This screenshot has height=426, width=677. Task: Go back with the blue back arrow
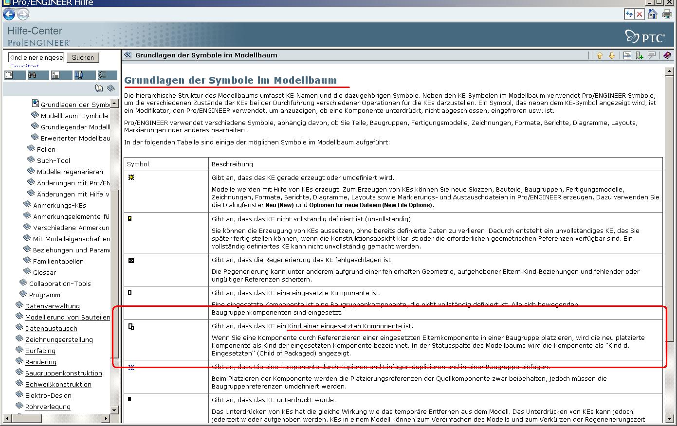(9, 15)
